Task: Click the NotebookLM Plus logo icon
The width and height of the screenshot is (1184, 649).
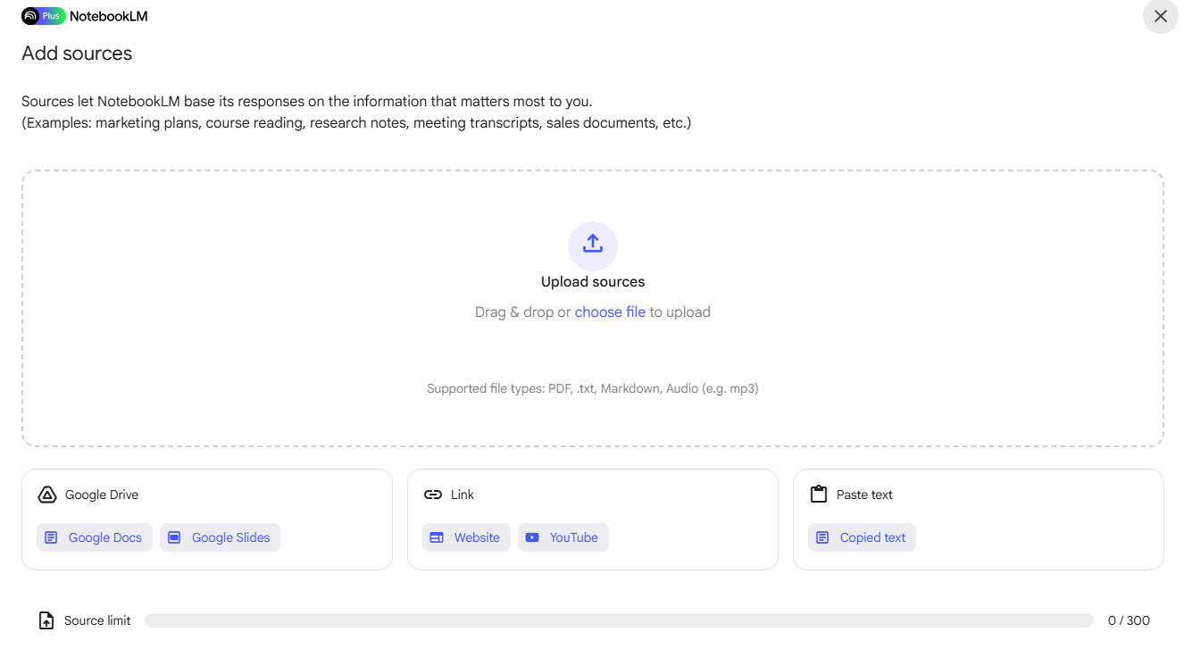Action: tap(44, 16)
